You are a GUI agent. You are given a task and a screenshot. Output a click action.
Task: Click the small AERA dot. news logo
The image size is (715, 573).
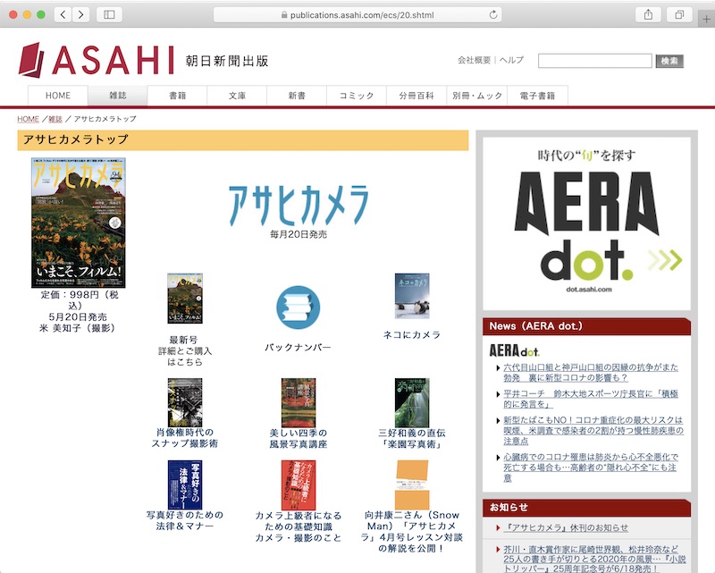point(515,350)
